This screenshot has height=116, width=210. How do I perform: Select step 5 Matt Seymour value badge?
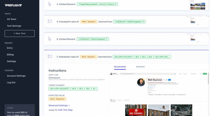(89, 21)
